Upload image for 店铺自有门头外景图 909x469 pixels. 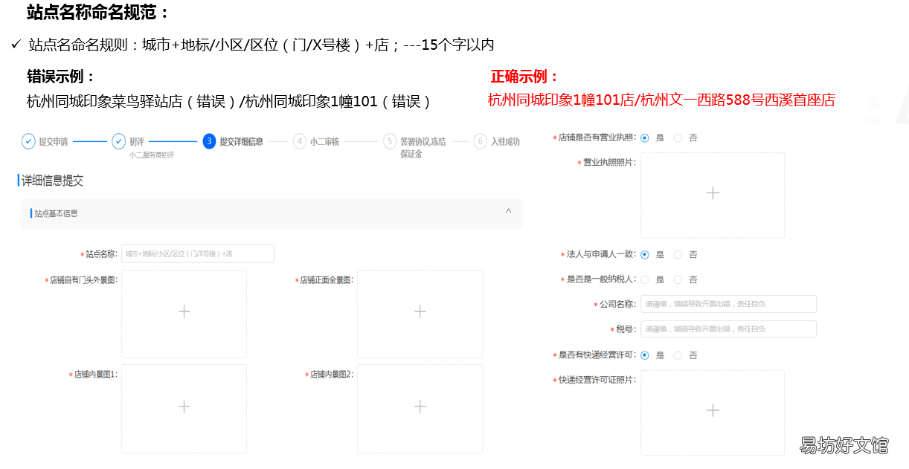click(184, 314)
